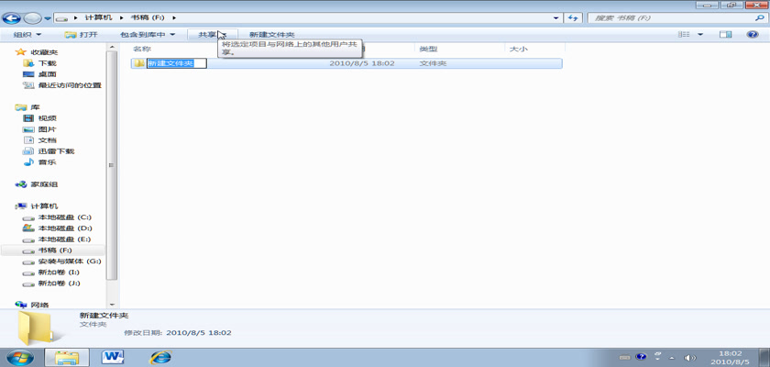This screenshot has width=770, height=367.
Task: Open the 下载 folder in favorites
Action: tap(47, 63)
